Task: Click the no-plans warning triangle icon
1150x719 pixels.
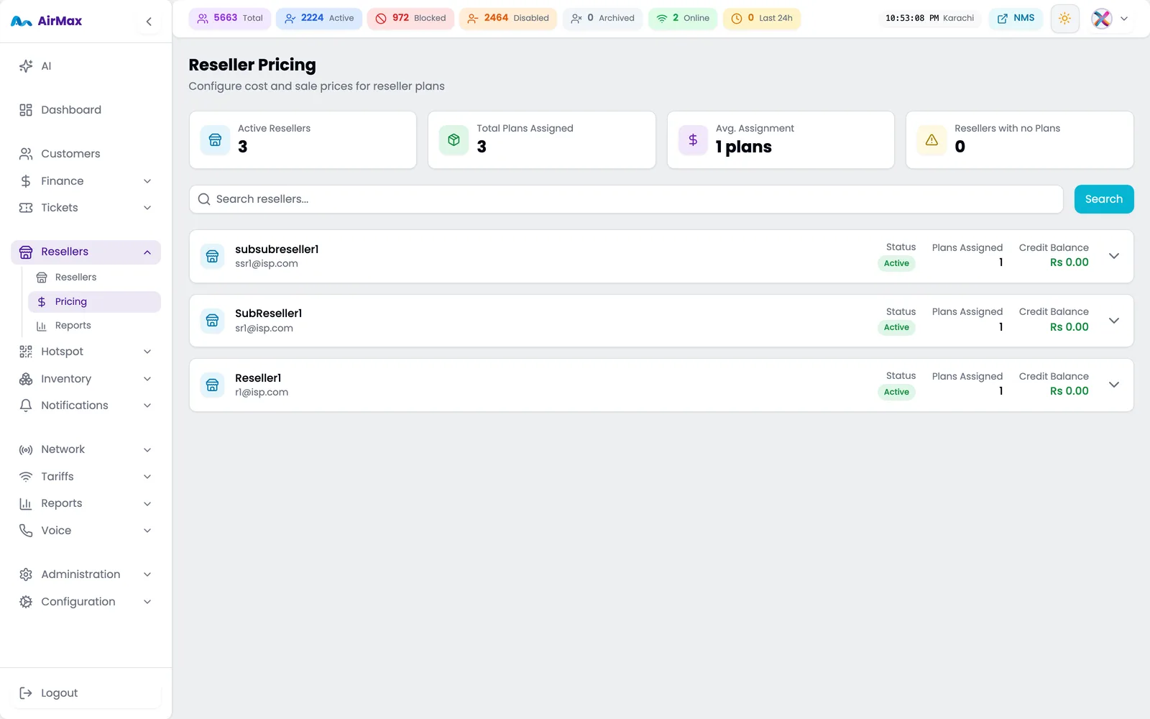Action: pos(931,140)
